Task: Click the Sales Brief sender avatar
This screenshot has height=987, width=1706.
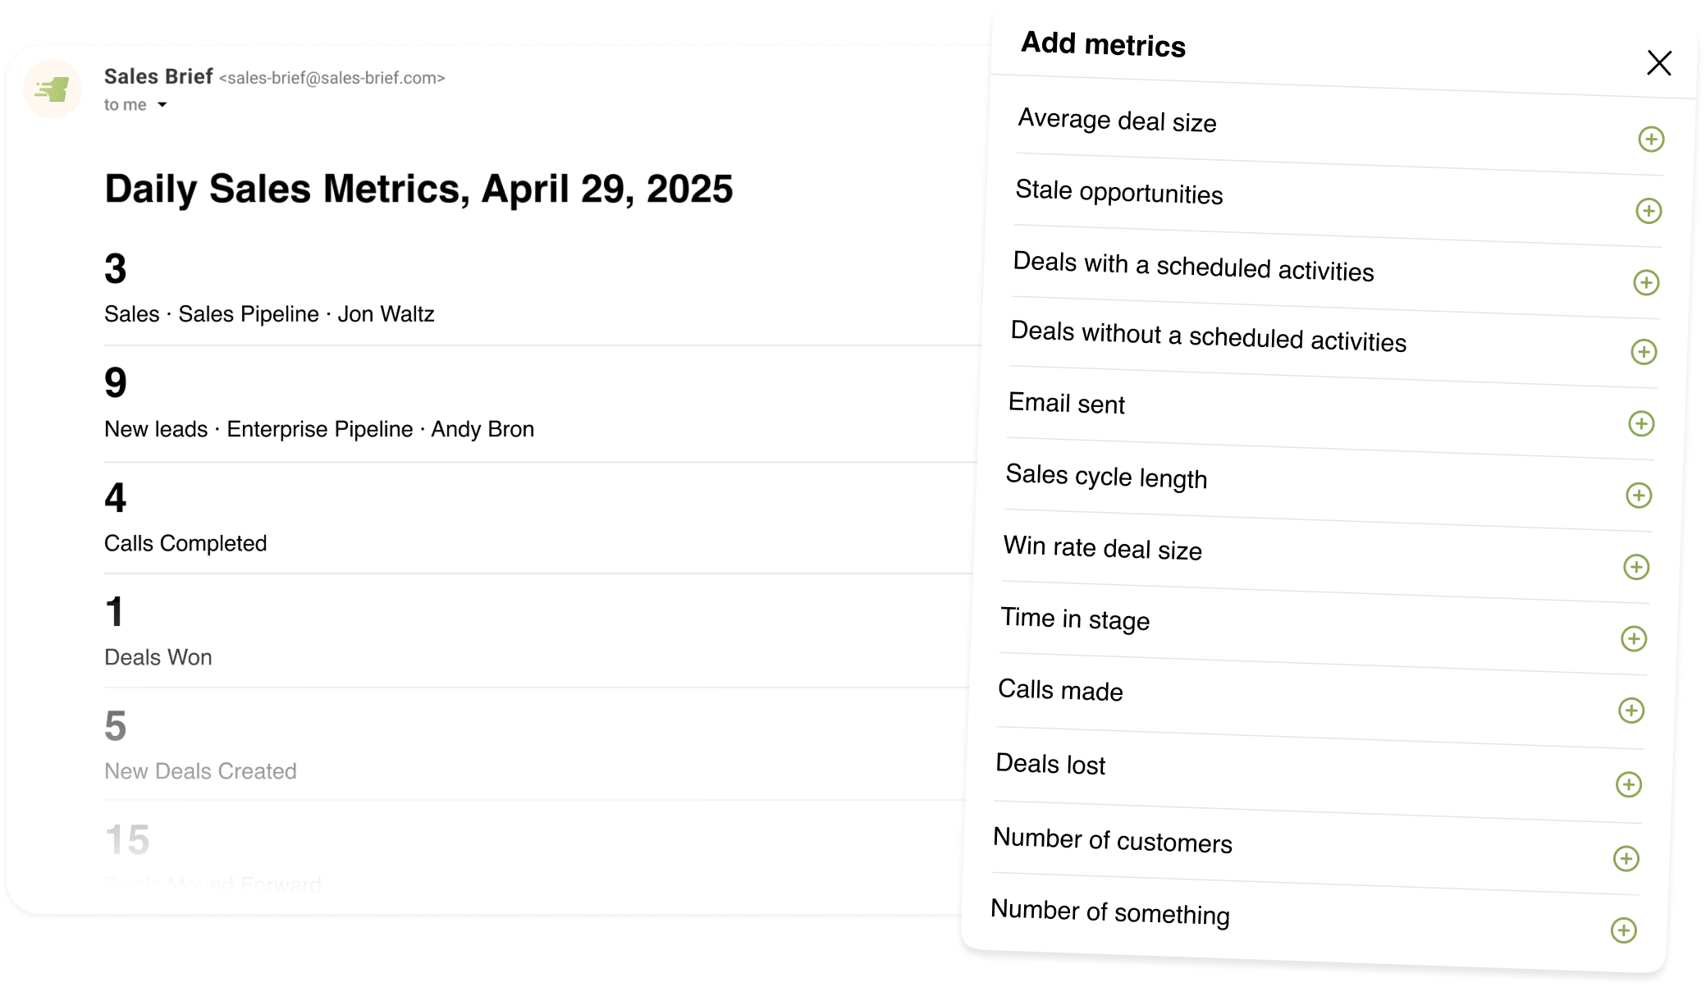Action: tap(53, 89)
